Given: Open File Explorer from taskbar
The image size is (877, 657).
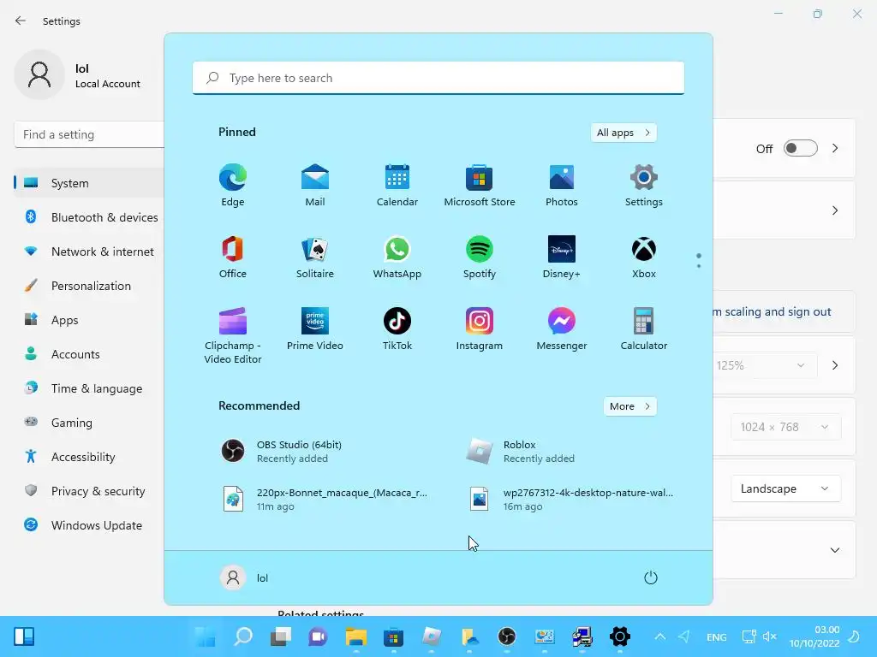Looking at the screenshot, I should tap(356, 636).
